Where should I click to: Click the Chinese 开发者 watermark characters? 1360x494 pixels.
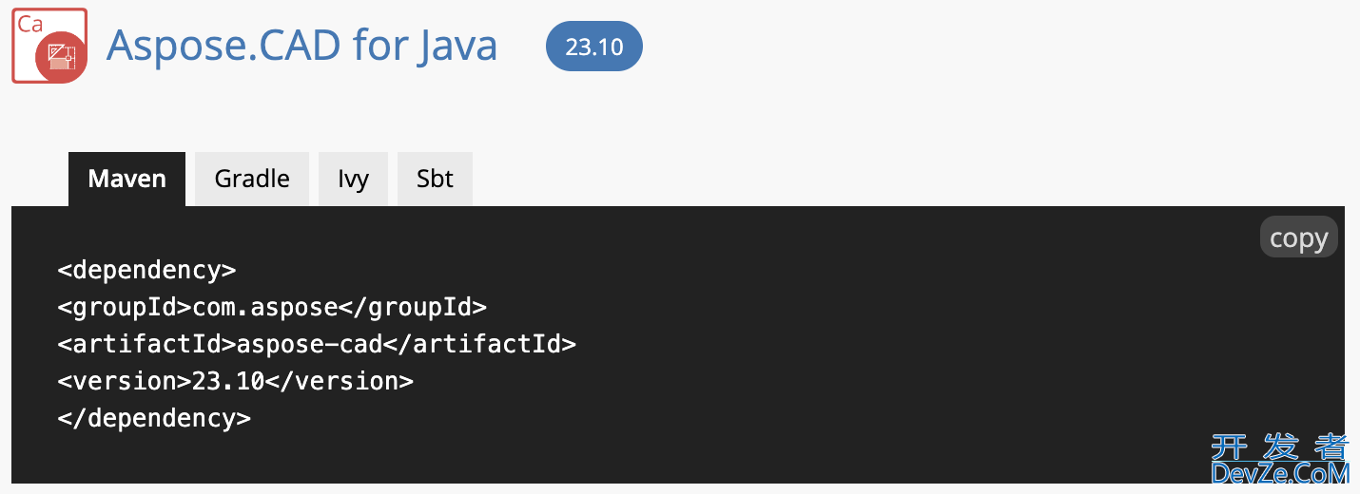click(1280, 446)
